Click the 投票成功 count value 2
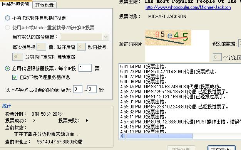The width and height of the screenshot is (241, 150). (34, 120)
